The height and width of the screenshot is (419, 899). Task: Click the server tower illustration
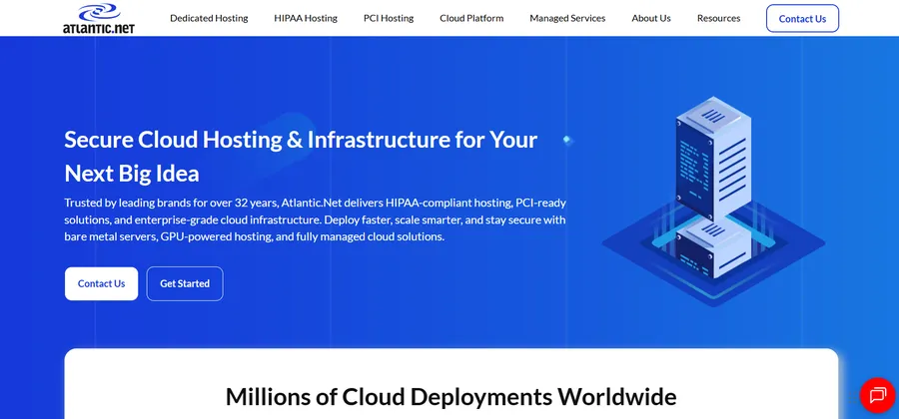713,200
